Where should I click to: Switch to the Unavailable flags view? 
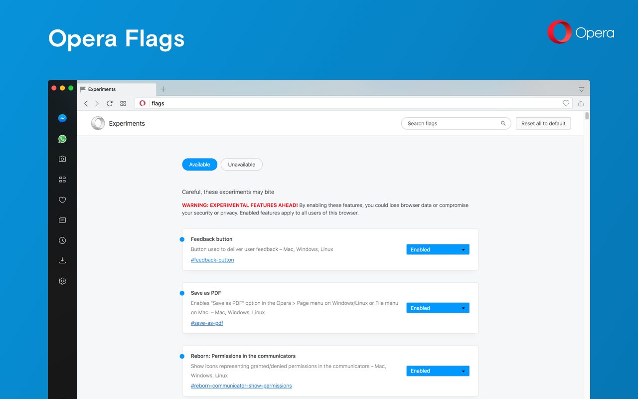[x=241, y=164]
